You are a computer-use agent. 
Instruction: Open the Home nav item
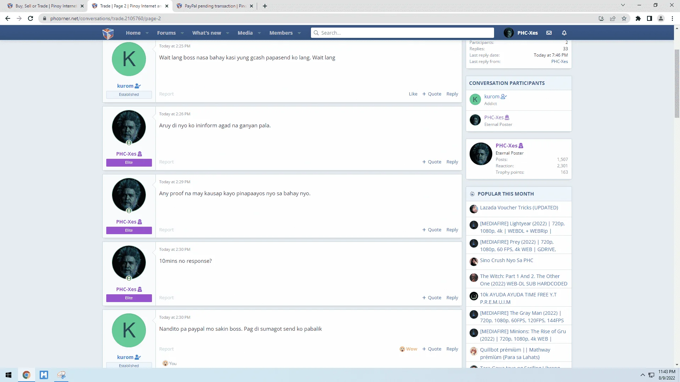[x=133, y=33]
